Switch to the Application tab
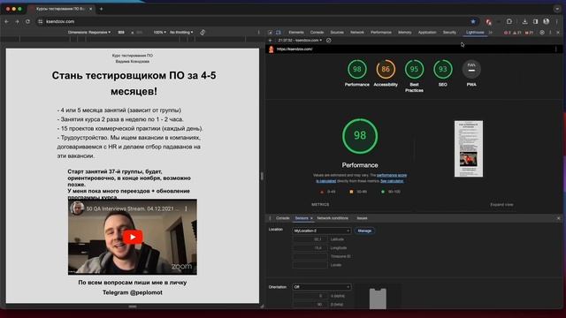The image size is (566, 318). pyautogui.click(x=427, y=33)
